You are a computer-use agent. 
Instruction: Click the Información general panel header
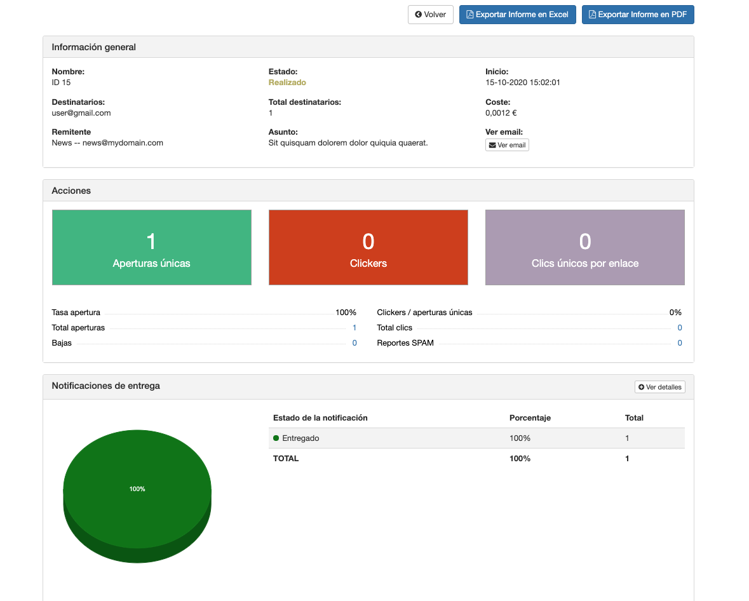coord(368,47)
